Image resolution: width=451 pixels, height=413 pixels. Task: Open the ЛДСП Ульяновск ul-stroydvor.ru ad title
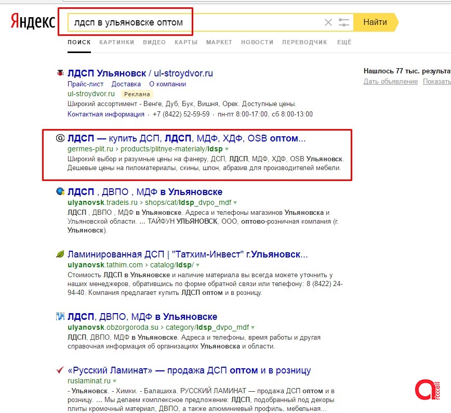(x=140, y=73)
